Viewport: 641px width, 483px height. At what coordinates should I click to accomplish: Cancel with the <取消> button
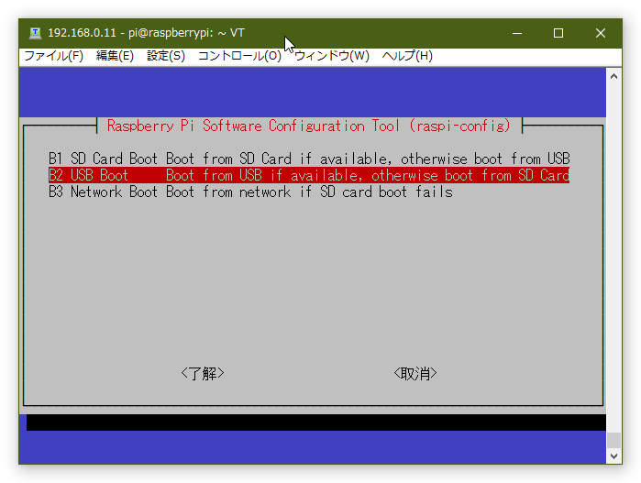click(415, 374)
